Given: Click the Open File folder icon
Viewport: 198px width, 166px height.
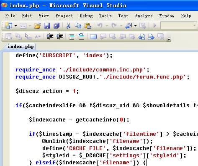Looking at the screenshot, I should coord(37,26).
